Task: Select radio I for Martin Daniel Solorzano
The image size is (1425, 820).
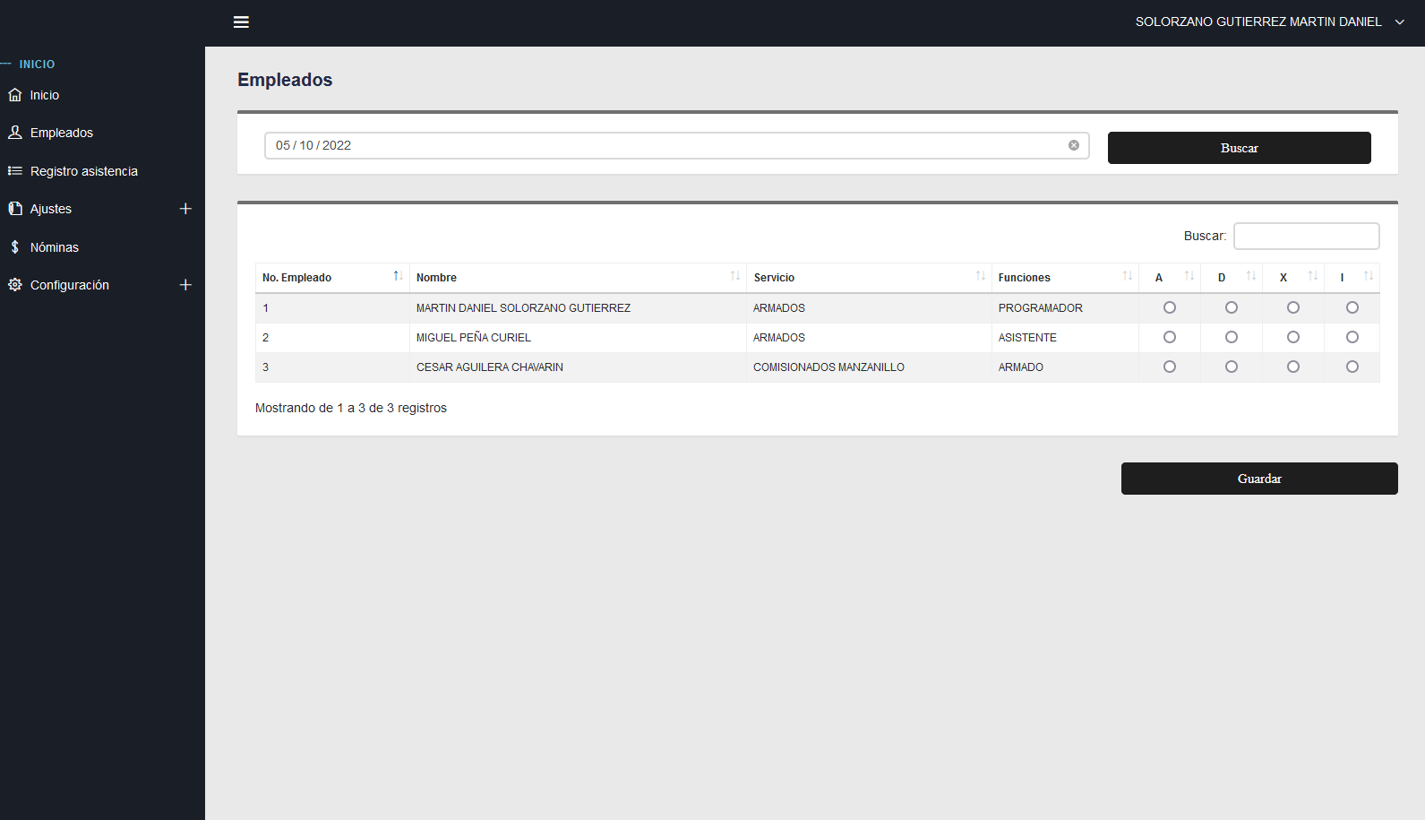Action: pos(1352,307)
